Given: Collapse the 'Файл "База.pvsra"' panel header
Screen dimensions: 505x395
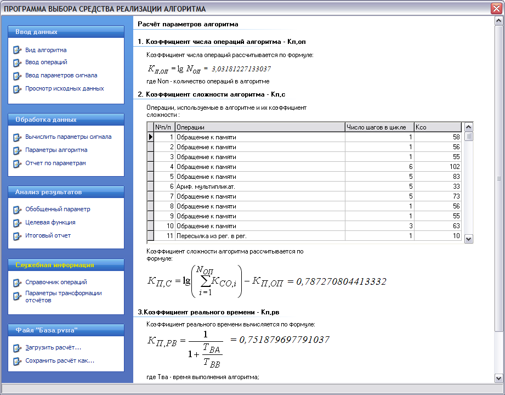Looking at the screenshot, I should tap(66, 330).
